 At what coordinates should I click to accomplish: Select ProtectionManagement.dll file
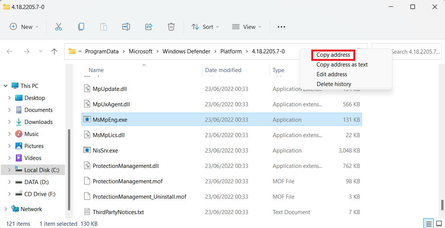click(221, 166)
